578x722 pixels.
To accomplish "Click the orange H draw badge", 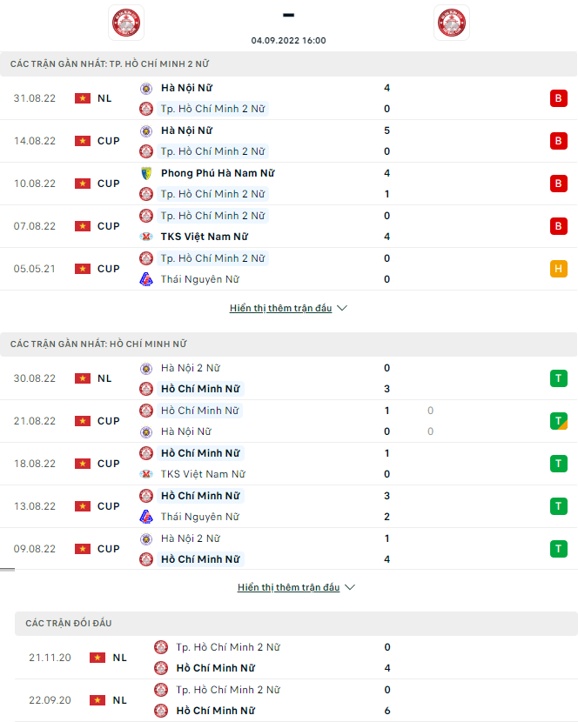I will tap(558, 269).
